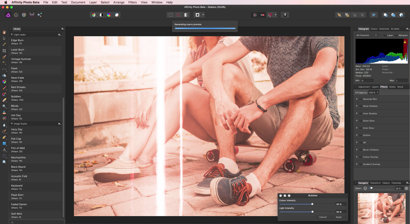
Task: Run the Vintage Summer macro
Action: pos(36,61)
